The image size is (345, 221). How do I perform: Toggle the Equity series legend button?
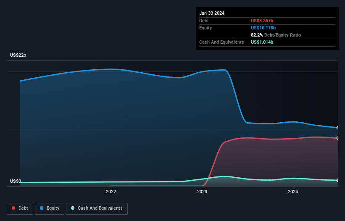(x=50, y=208)
